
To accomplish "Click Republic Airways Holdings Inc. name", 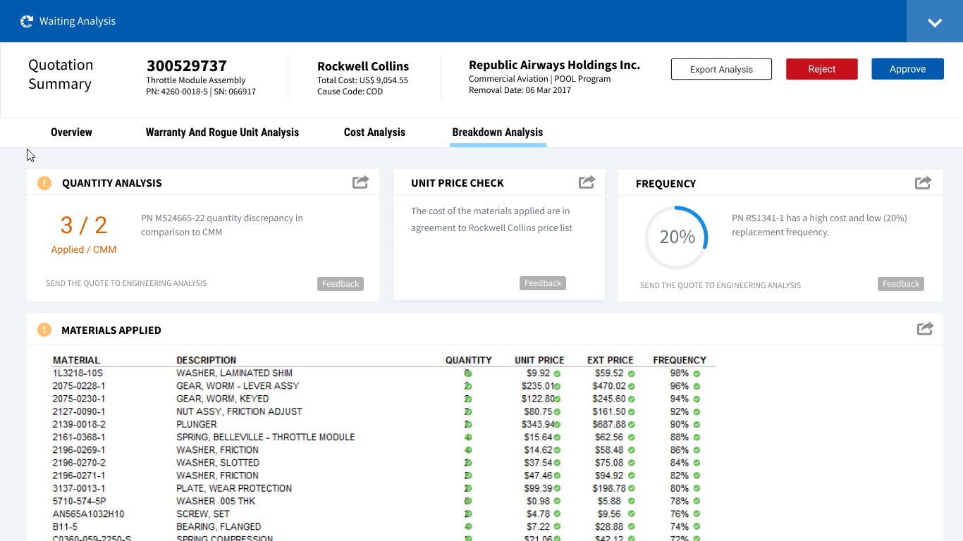I will point(554,65).
